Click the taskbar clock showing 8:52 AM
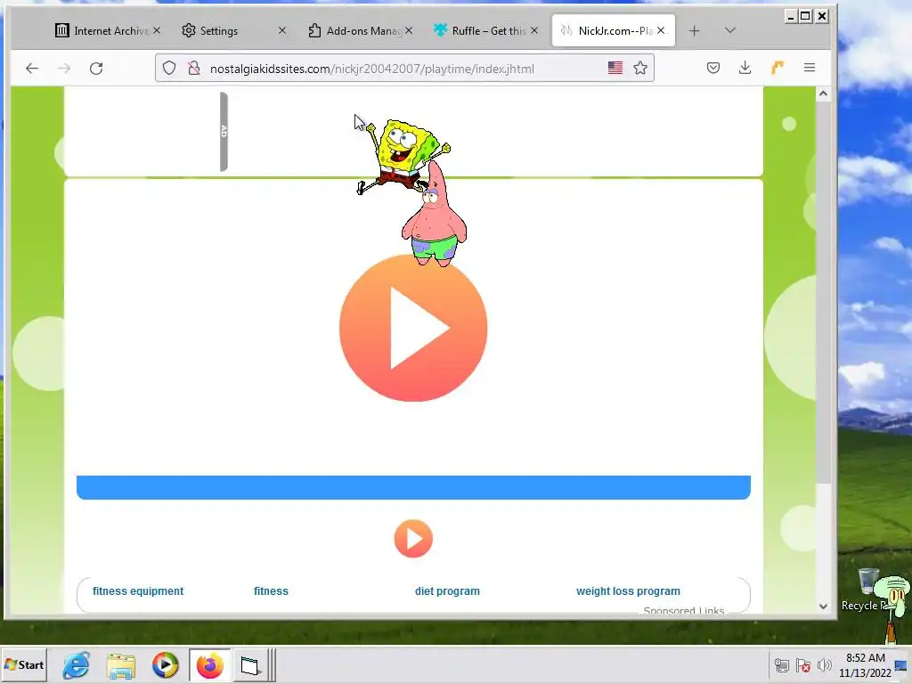 (x=865, y=665)
